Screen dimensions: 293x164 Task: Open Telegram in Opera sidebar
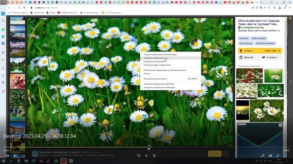coord(3,36)
